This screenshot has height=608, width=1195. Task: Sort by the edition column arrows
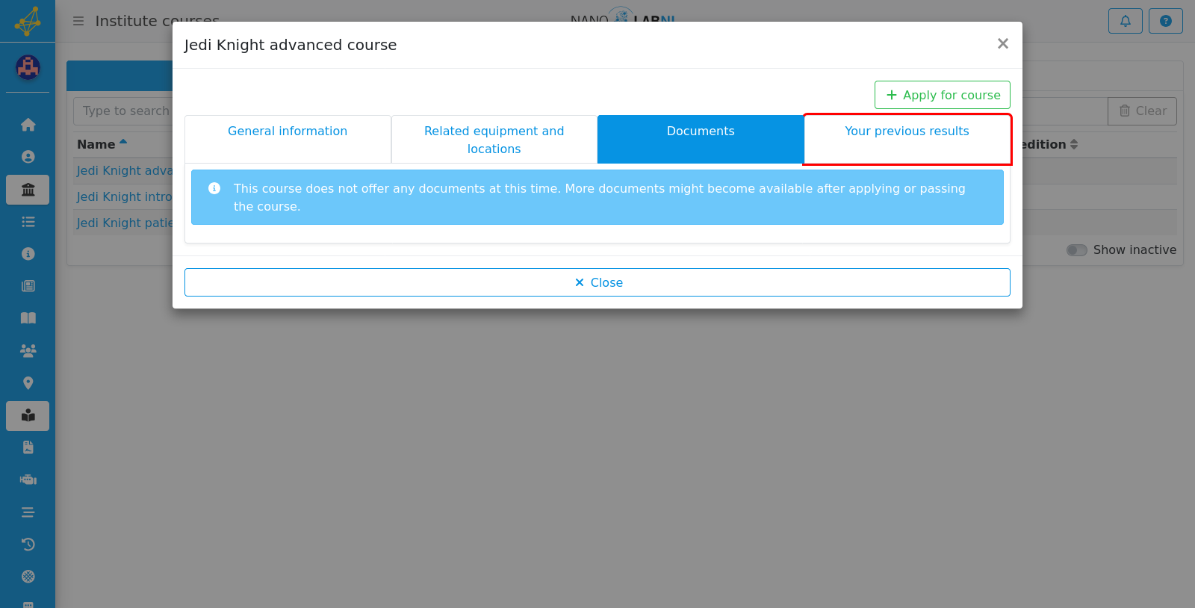(x=1074, y=144)
